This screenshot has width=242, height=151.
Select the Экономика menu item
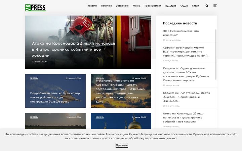tap(122, 6)
